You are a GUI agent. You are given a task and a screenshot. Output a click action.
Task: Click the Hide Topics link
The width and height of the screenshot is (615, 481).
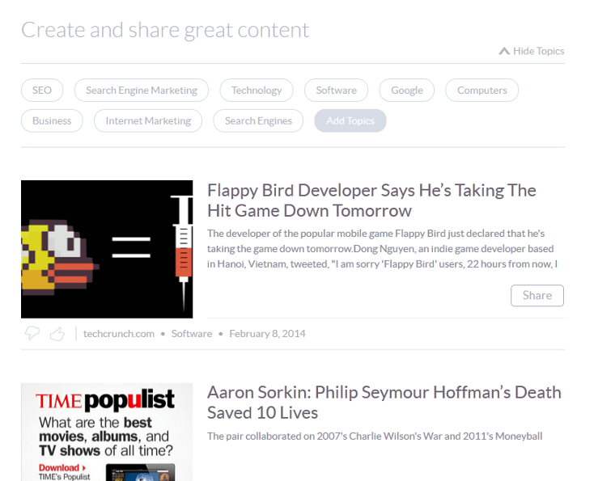[538, 51]
